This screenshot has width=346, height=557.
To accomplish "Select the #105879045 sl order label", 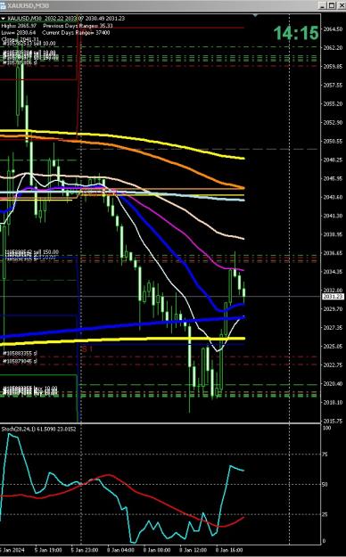I will [20, 361].
